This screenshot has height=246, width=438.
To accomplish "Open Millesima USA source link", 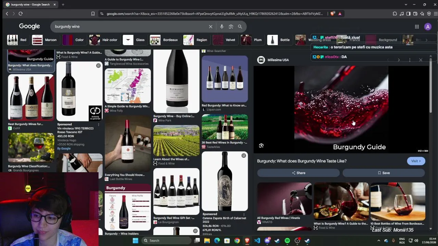I will coord(273,60).
